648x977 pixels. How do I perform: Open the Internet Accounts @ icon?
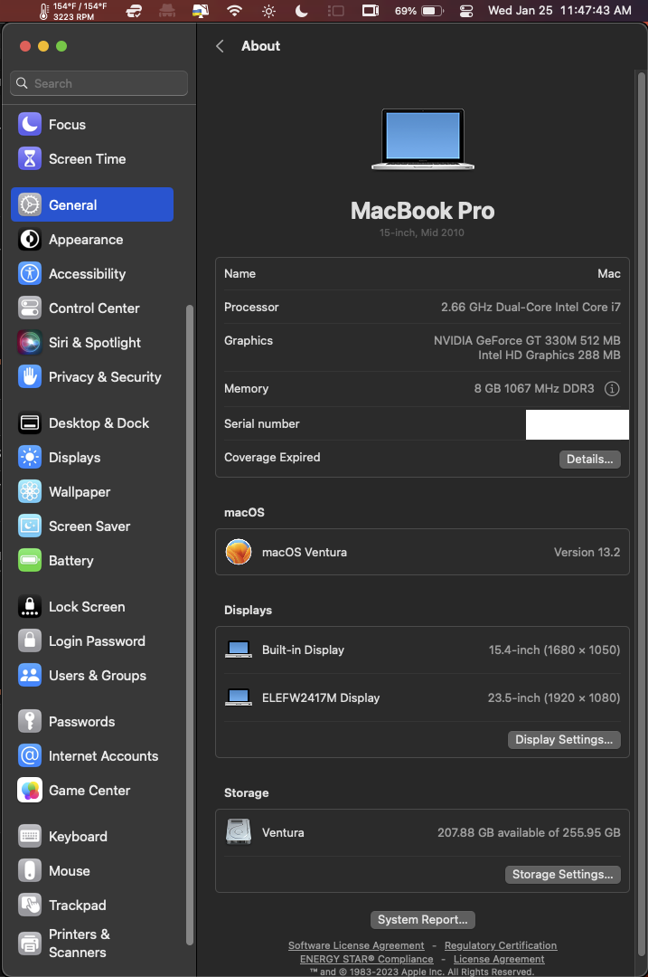point(29,755)
